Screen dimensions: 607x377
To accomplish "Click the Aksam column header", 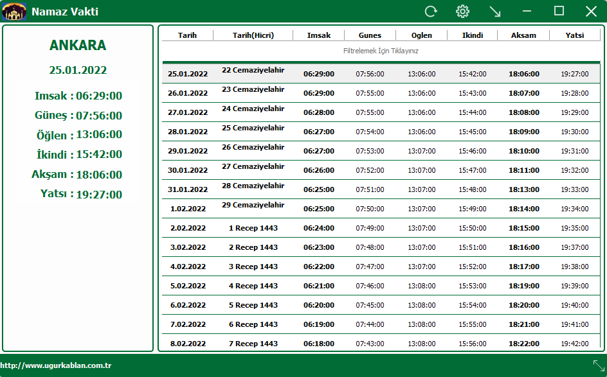I will (523, 35).
